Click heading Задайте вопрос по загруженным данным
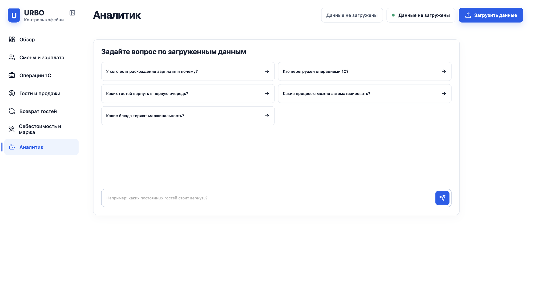The image size is (533, 294). click(174, 52)
